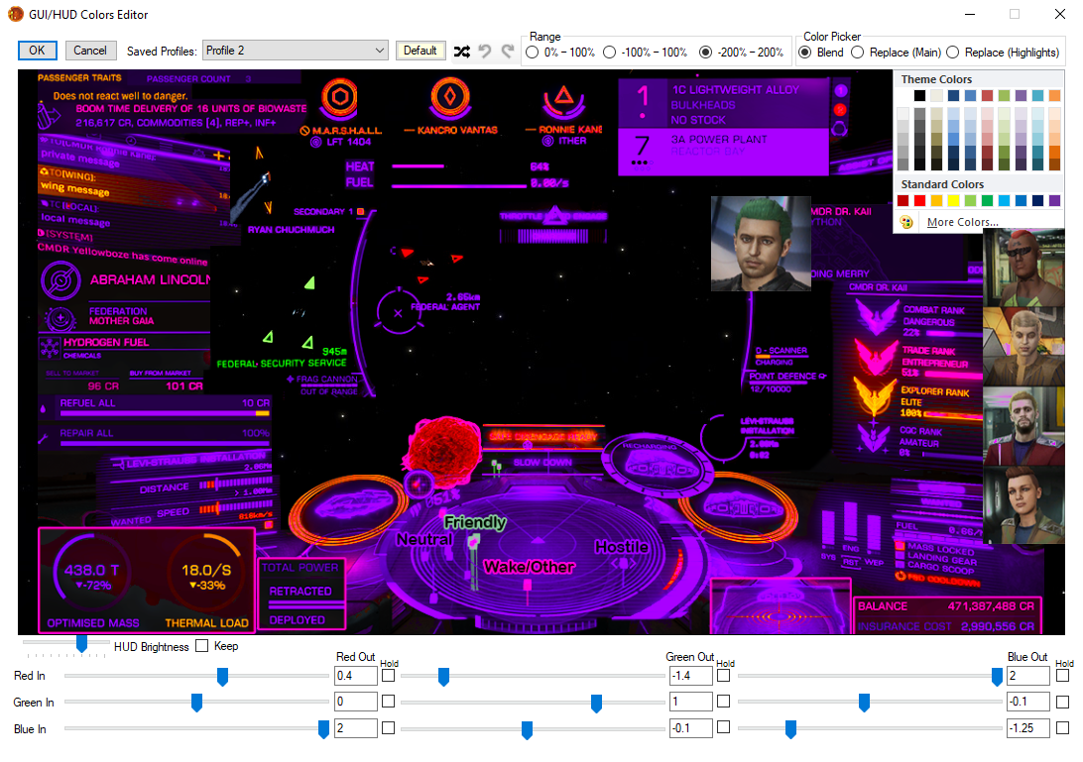Click the explorer rank orange emblem
Viewport: 1083px width, 762px height.
tap(875, 395)
